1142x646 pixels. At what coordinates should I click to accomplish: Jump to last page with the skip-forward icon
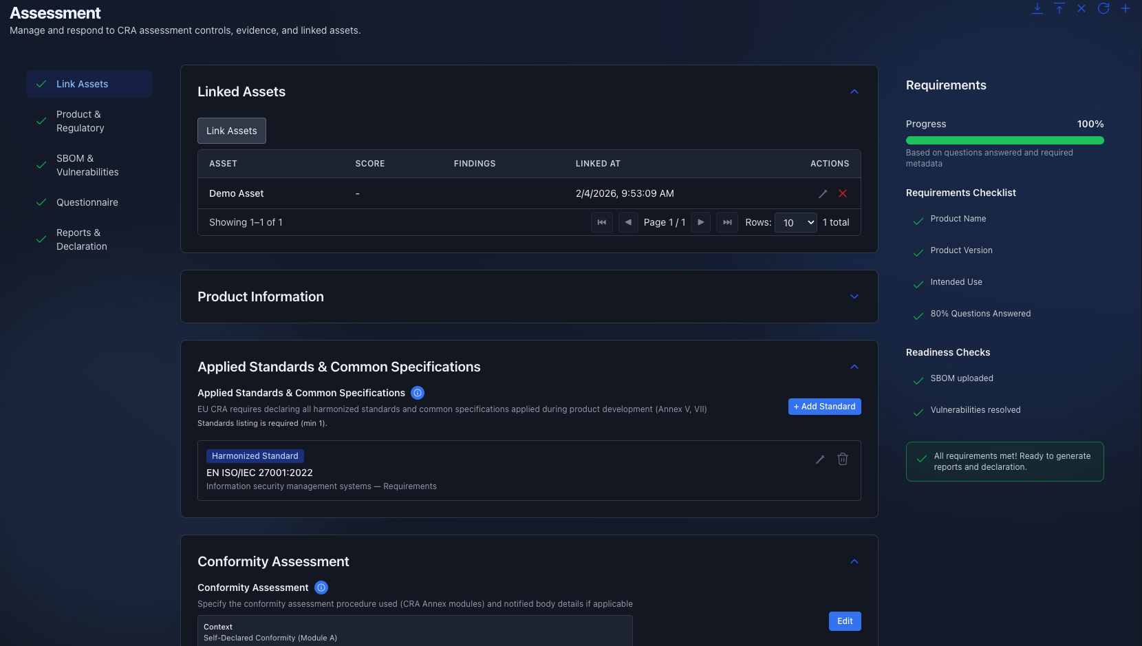[726, 222]
